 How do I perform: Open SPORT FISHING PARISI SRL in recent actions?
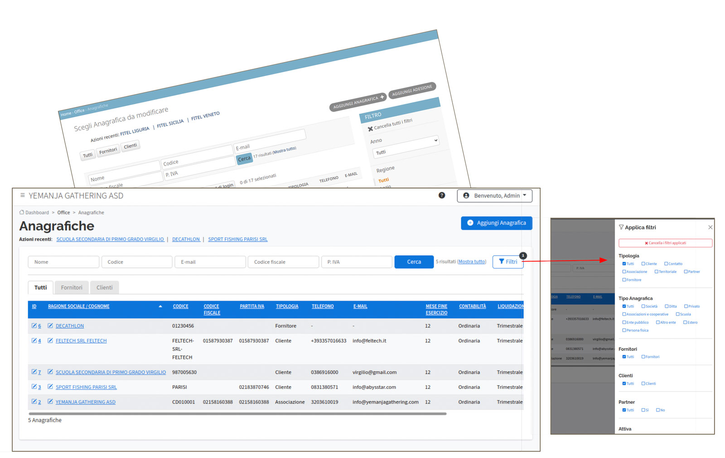click(x=237, y=239)
